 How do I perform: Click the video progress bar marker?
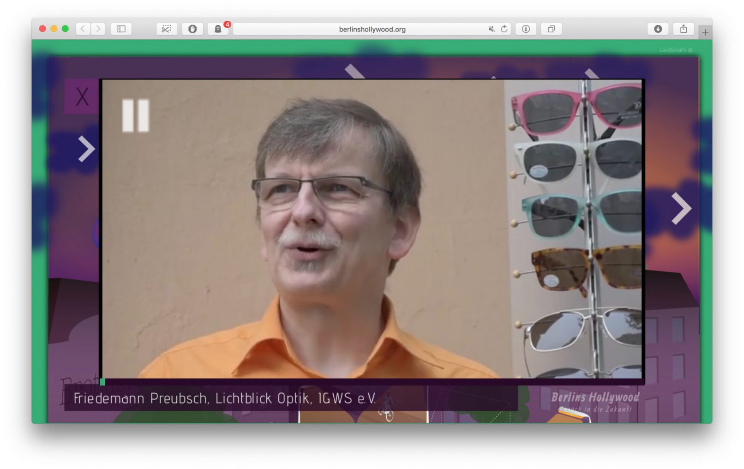tap(102, 382)
